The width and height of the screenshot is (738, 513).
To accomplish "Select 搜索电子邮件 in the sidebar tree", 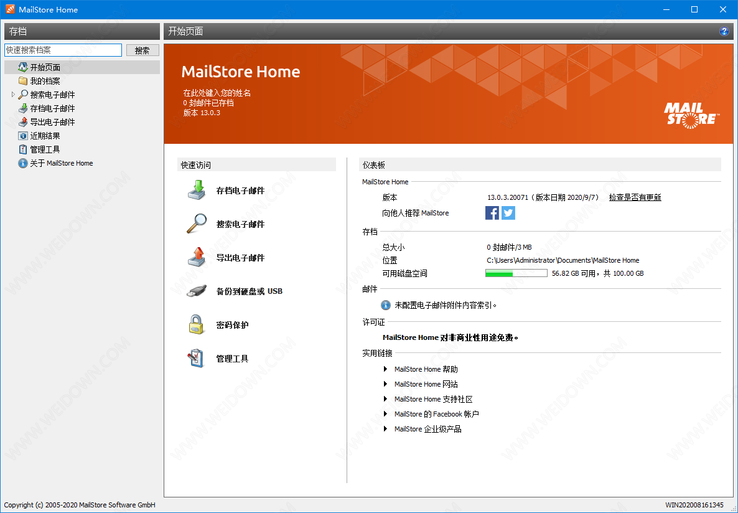I will point(53,95).
